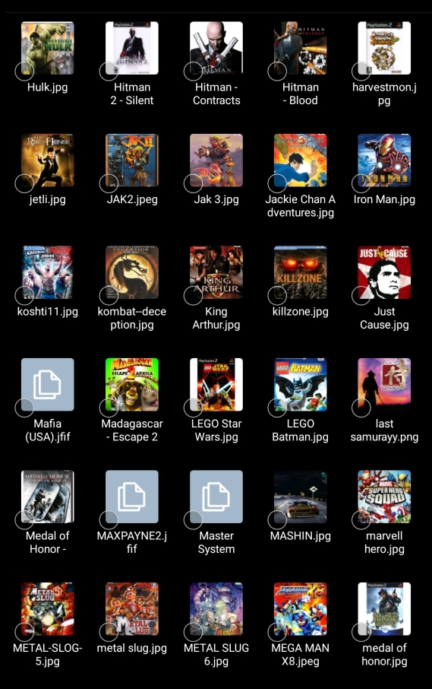Open the JAK2.jpeg cover thumbnail

(x=131, y=160)
